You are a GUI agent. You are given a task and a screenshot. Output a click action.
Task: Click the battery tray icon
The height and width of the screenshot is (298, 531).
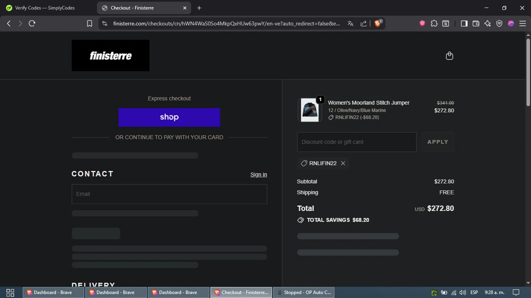pyautogui.click(x=444, y=292)
